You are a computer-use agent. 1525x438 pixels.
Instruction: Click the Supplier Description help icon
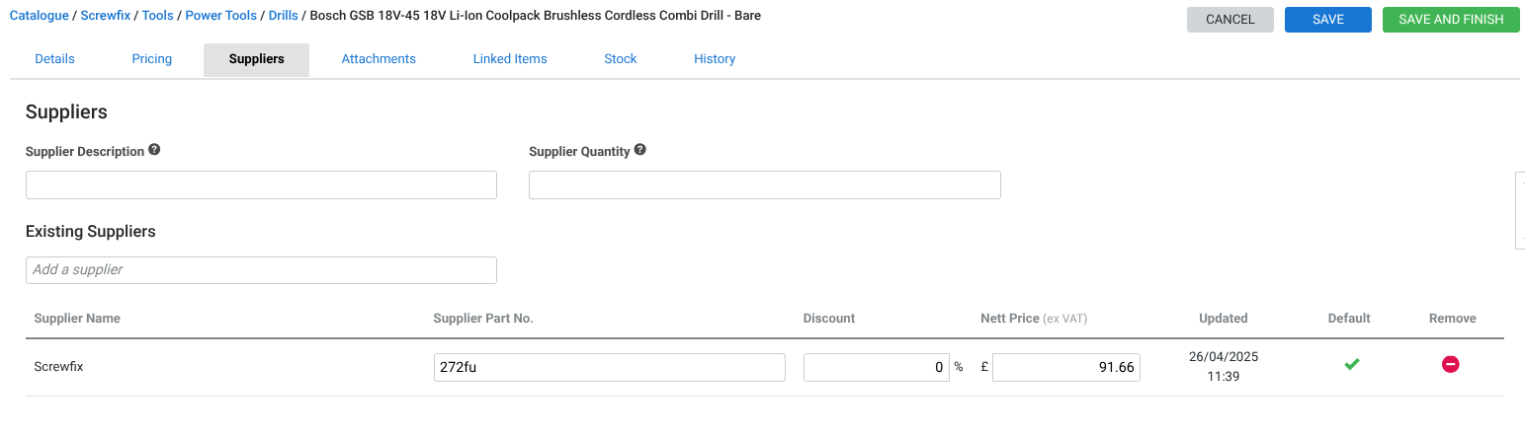coord(154,151)
